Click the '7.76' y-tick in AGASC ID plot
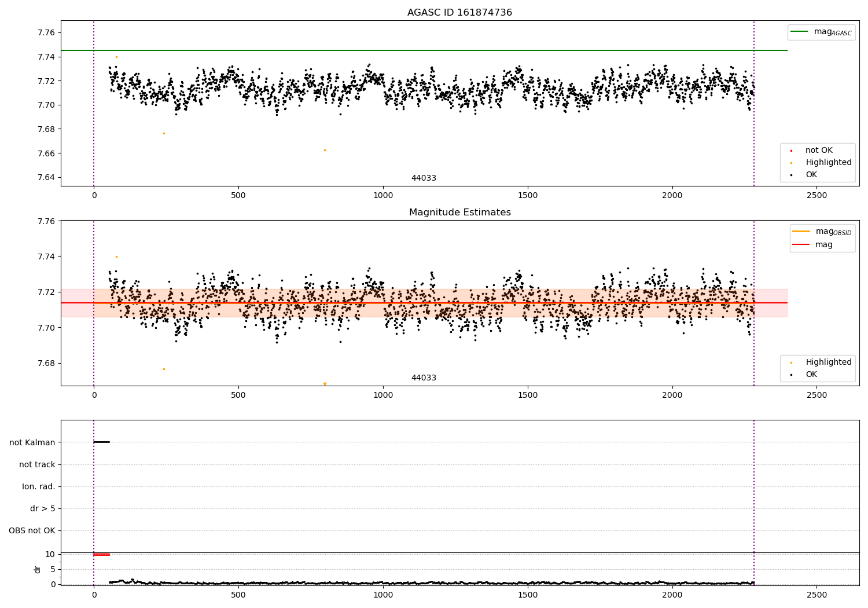Viewport: 868px width, 608px height. click(x=46, y=32)
